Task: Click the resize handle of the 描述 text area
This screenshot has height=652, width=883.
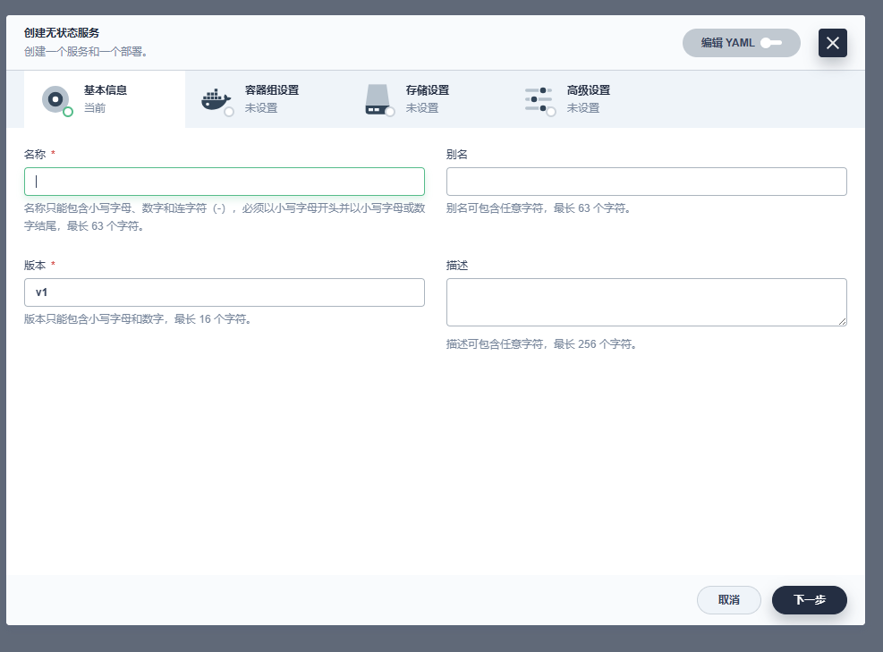Action: 842,321
